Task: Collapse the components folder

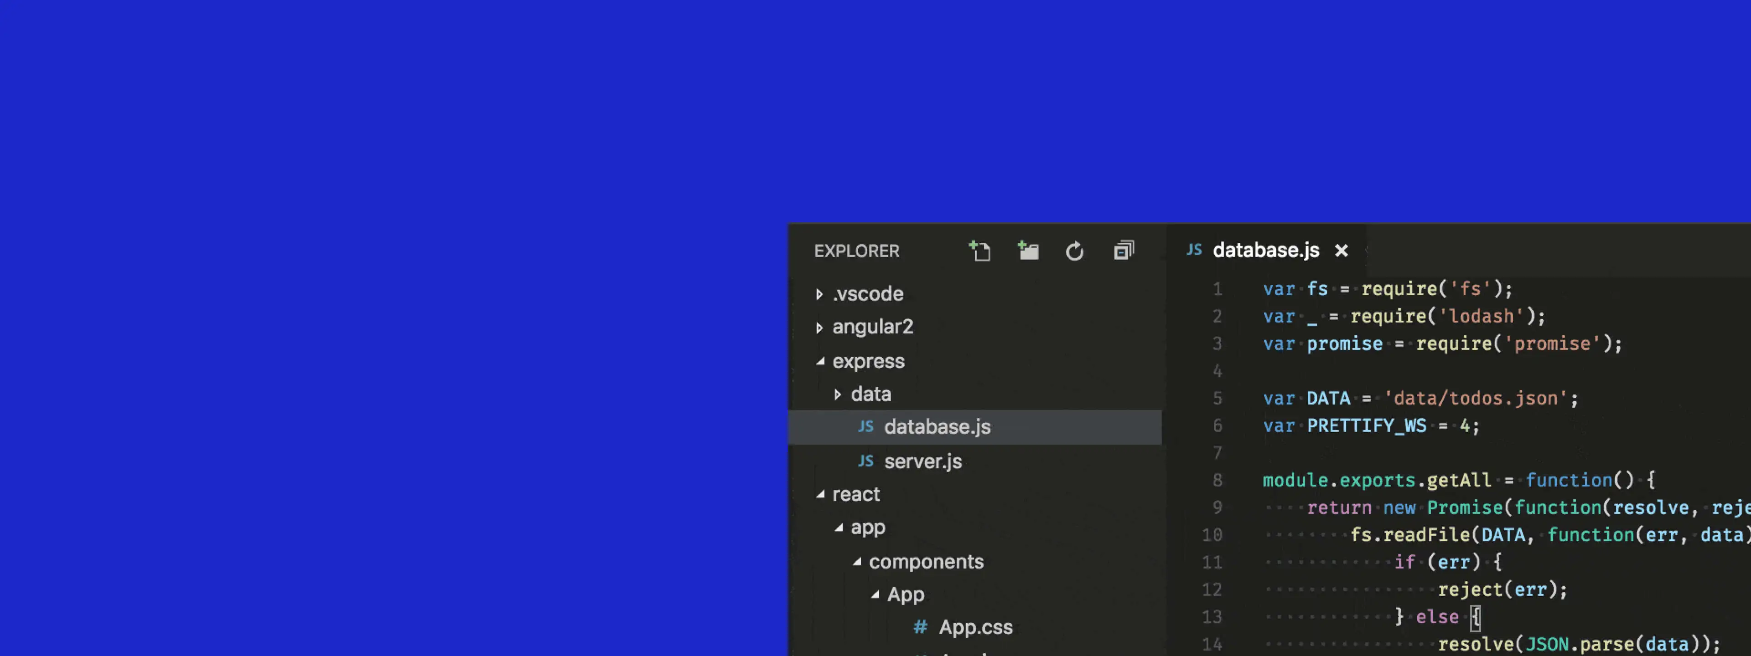Action: (857, 562)
